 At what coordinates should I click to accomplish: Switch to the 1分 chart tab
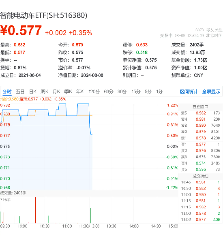[x=159, y=92]
